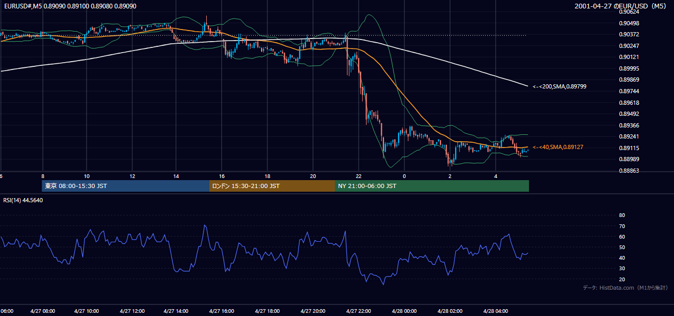Click price axis label 0.90121

click(x=630, y=57)
